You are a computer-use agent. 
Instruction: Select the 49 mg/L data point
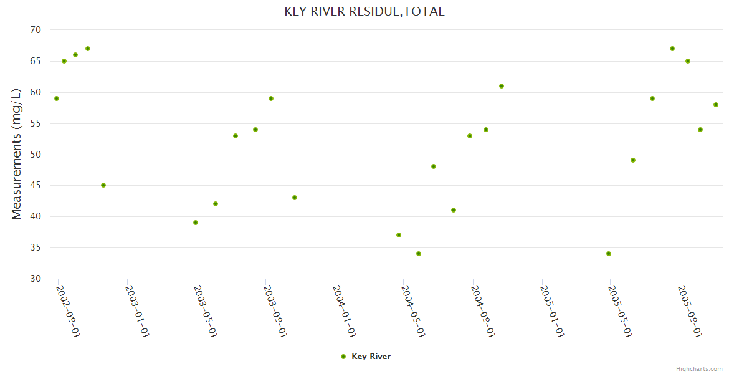coord(633,160)
